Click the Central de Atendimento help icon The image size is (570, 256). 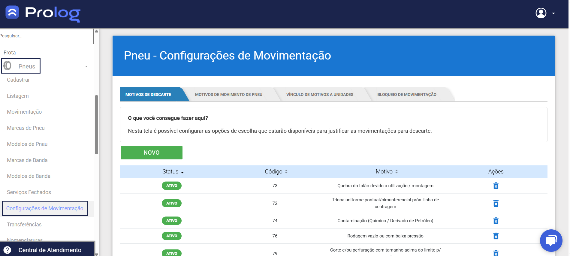(x=7, y=250)
